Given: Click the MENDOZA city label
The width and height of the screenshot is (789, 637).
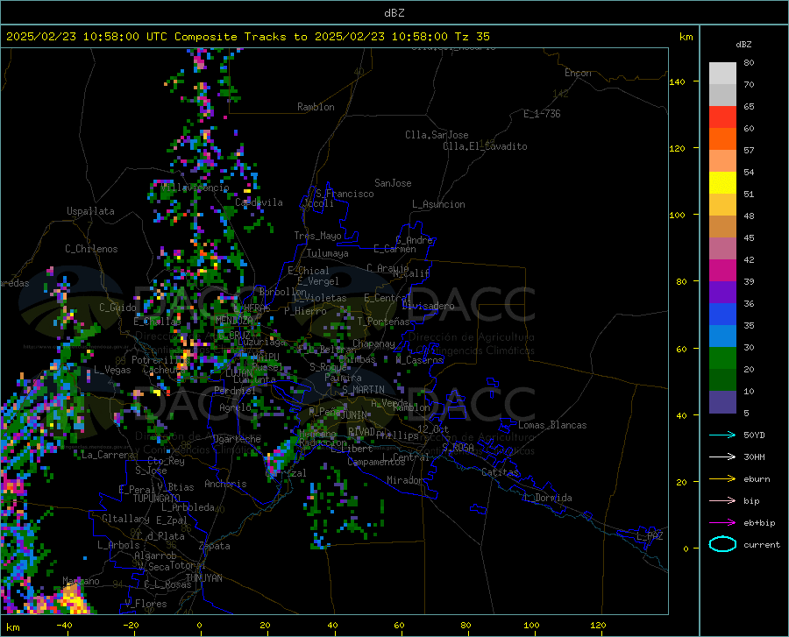Looking at the screenshot, I should (x=234, y=321).
